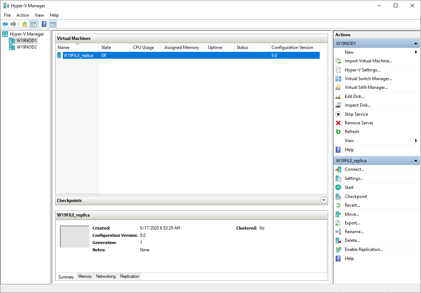Click the Delete... action link
Screen dimensions: 421x293
(x=352, y=240)
